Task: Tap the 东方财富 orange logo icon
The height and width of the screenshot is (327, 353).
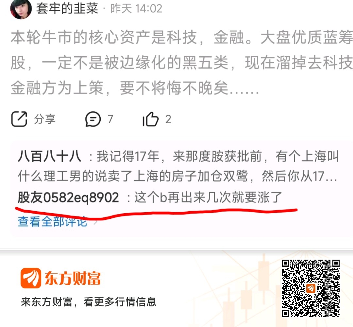Action: click(x=31, y=278)
